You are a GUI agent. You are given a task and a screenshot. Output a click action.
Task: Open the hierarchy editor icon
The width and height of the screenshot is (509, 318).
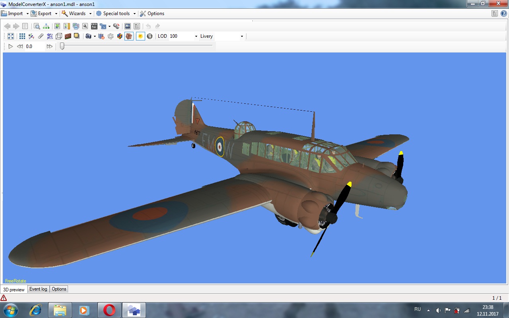point(47,26)
